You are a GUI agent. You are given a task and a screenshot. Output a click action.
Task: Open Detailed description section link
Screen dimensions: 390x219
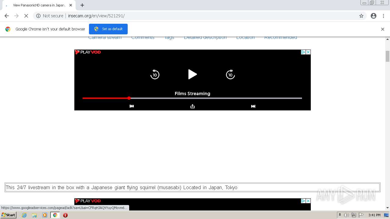[x=205, y=38]
